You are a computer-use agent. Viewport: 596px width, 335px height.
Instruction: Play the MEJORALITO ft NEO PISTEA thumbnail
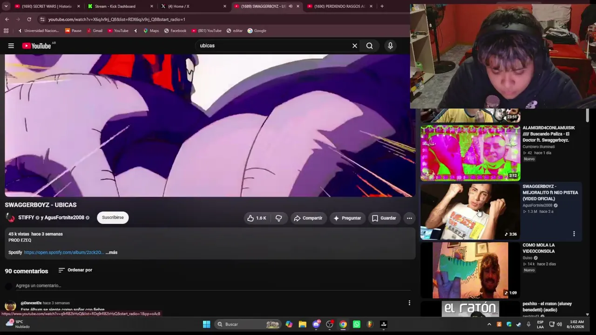470,212
